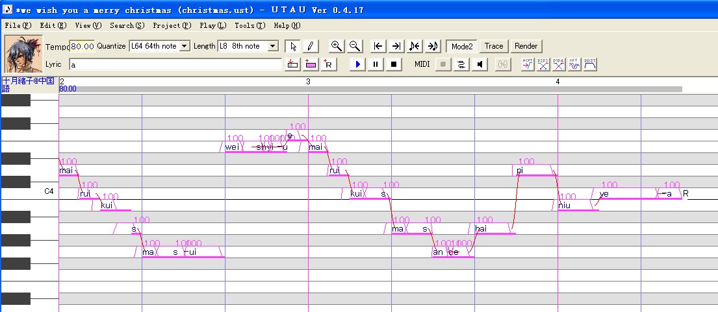Select the 'hai' note
The image size is (718, 312).
pos(496,229)
